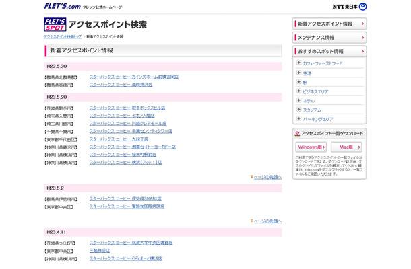
Task: Open メンテナンス情報 in the sidebar
Action: 329,38
